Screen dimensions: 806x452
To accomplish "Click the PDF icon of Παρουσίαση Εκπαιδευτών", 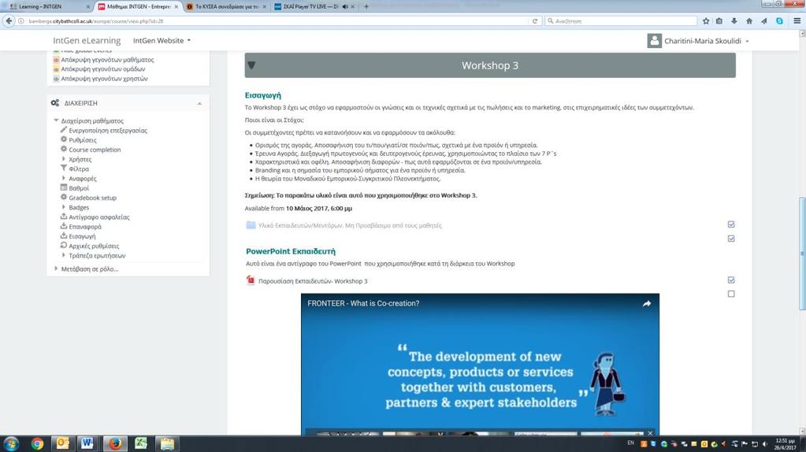I will point(251,280).
